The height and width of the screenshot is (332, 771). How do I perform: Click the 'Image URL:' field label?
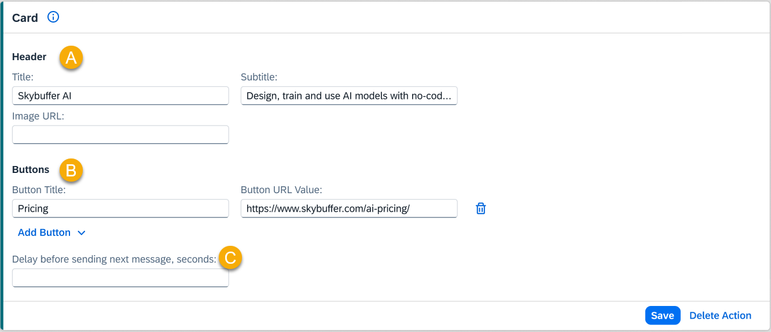(x=38, y=116)
